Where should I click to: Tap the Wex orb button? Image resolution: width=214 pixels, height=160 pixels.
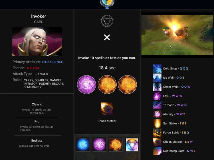click(99, 145)
